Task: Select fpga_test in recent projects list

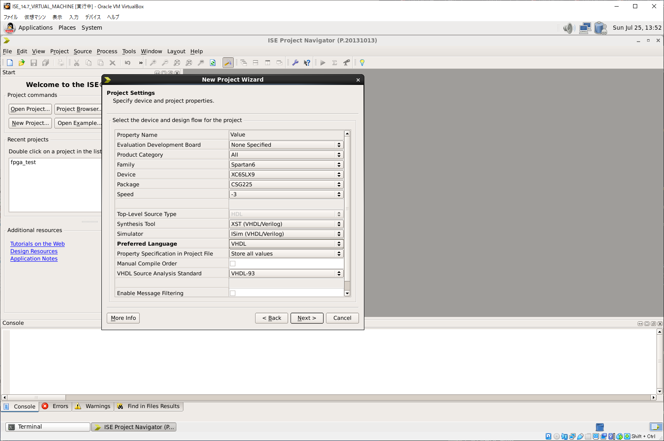Action: click(x=23, y=162)
